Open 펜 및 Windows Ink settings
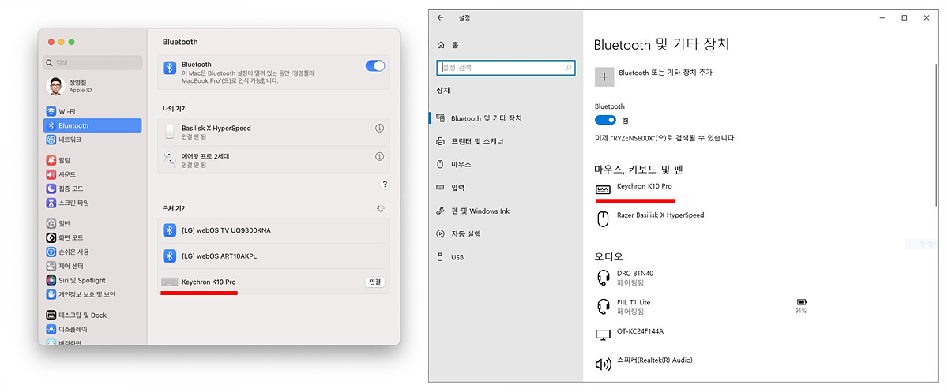This screenshot has width=948, height=392. click(x=473, y=211)
